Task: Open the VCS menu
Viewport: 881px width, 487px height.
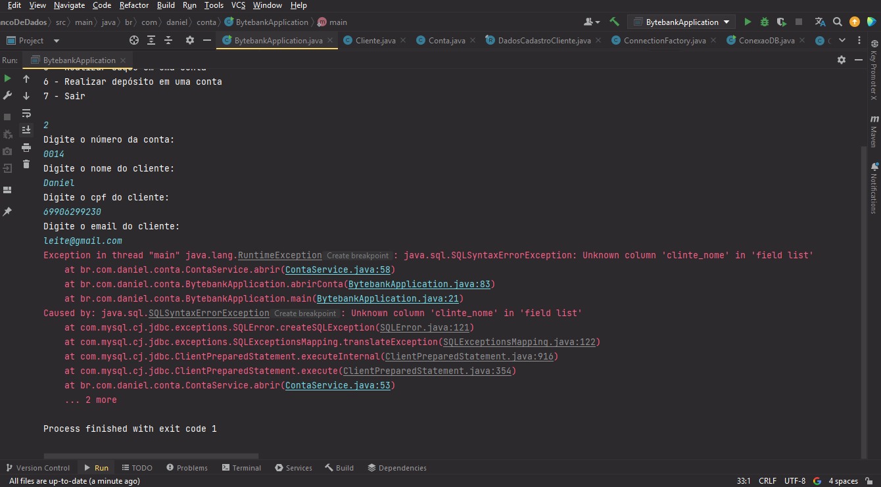Action: tap(238, 5)
